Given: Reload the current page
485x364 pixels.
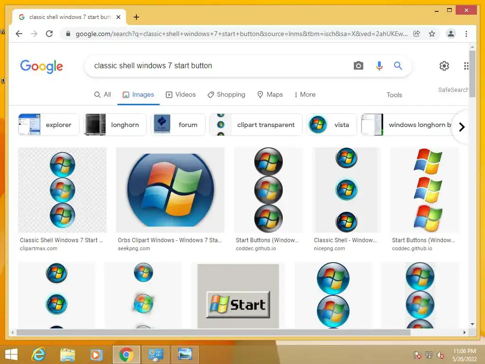Looking at the screenshot, I should coord(49,34).
